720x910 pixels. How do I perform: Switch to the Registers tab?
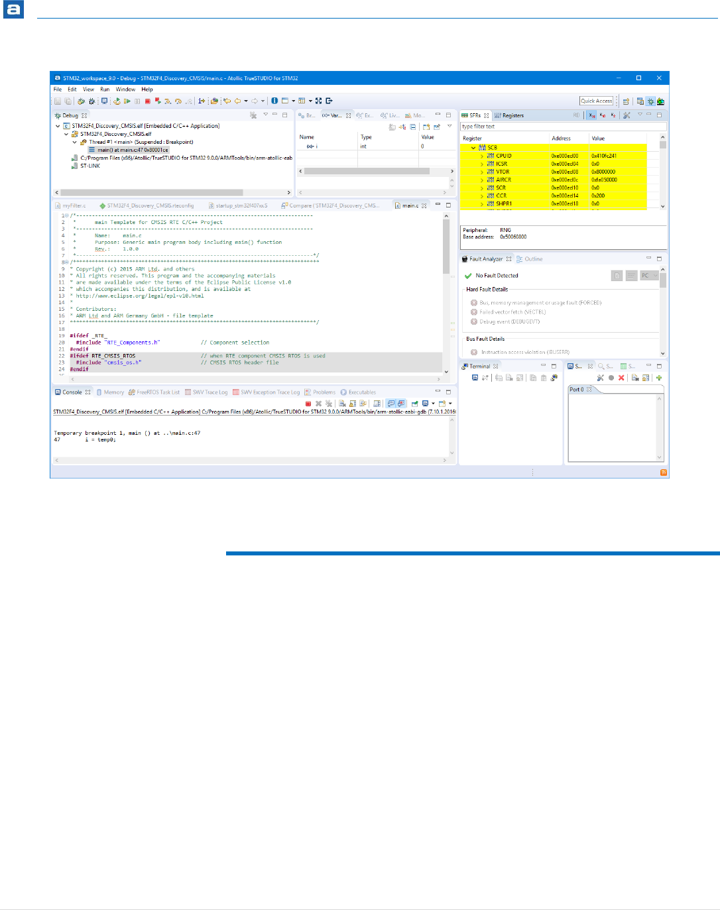pyautogui.click(x=509, y=115)
